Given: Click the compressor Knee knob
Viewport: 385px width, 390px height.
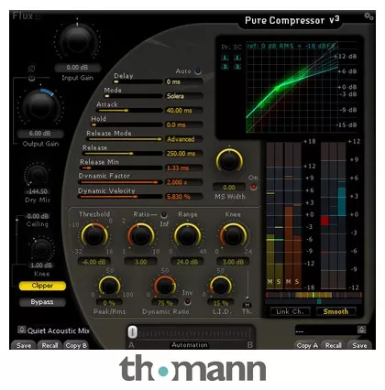Looking at the screenshot, I should pos(233,236).
